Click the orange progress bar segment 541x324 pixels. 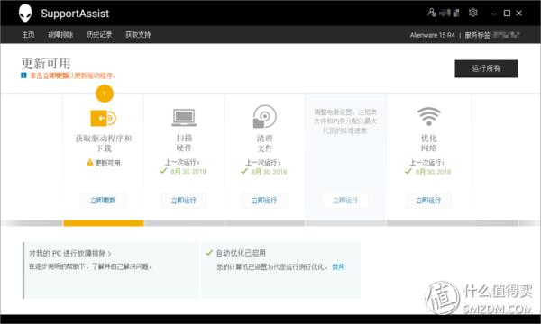tap(104, 223)
